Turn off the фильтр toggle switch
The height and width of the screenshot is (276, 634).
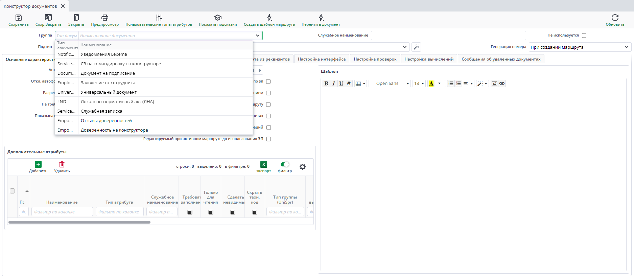[x=285, y=164]
